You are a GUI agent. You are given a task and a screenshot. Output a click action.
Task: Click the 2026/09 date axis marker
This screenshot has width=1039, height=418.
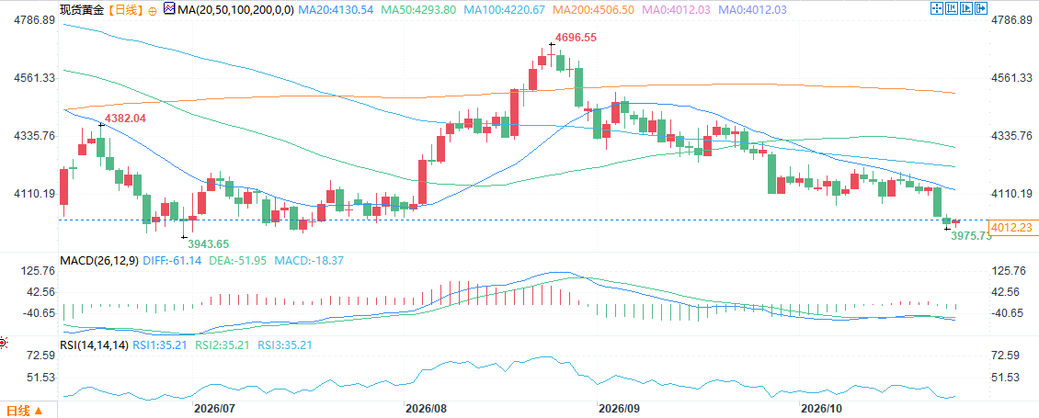coord(617,410)
